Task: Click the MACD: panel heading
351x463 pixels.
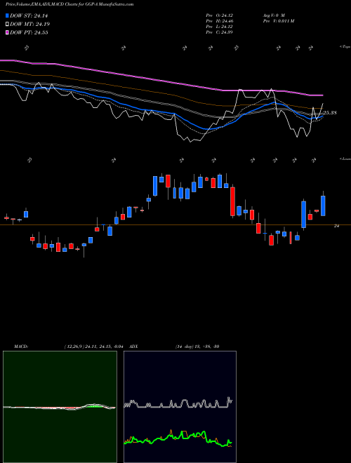Action: click(x=21, y=347)
